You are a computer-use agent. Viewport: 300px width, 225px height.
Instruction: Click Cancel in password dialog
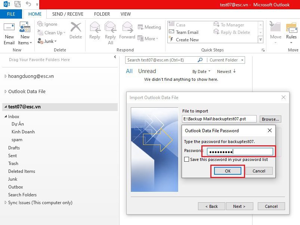click(x=259, y=171)
